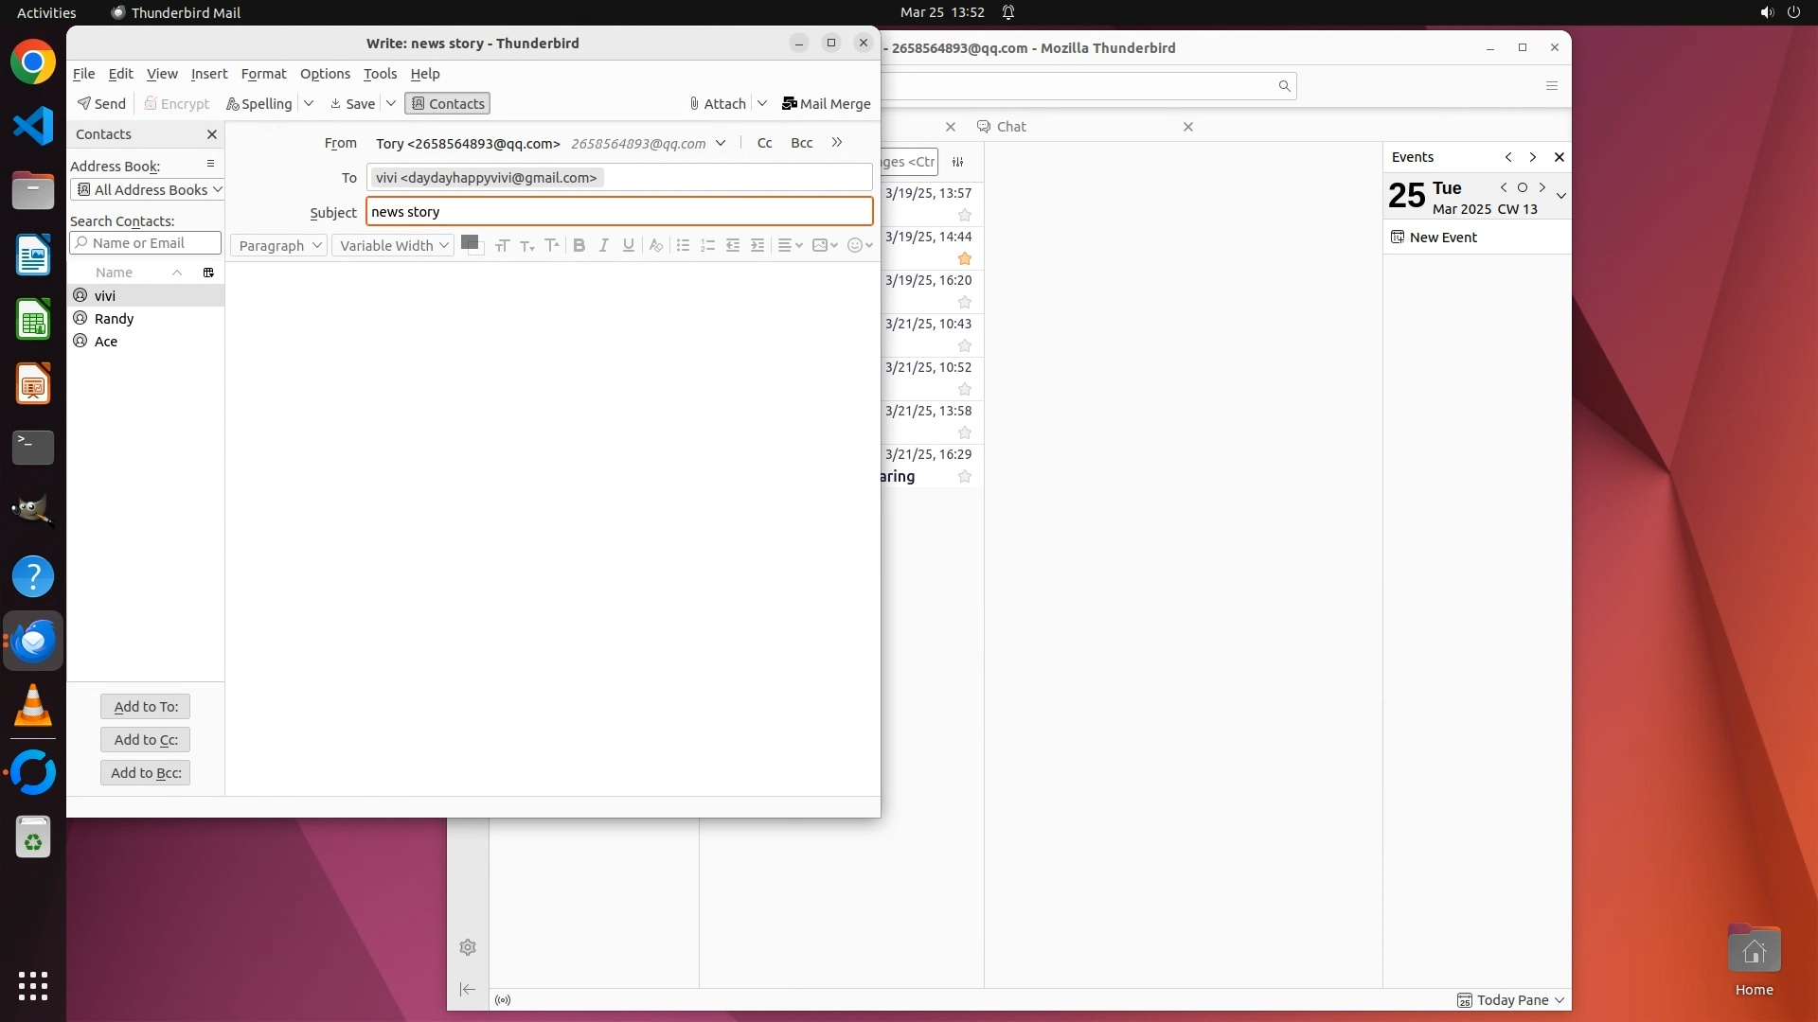Click the Add to Cc: button
This screenshot has width=1818, height=1022.
[145, 740]
